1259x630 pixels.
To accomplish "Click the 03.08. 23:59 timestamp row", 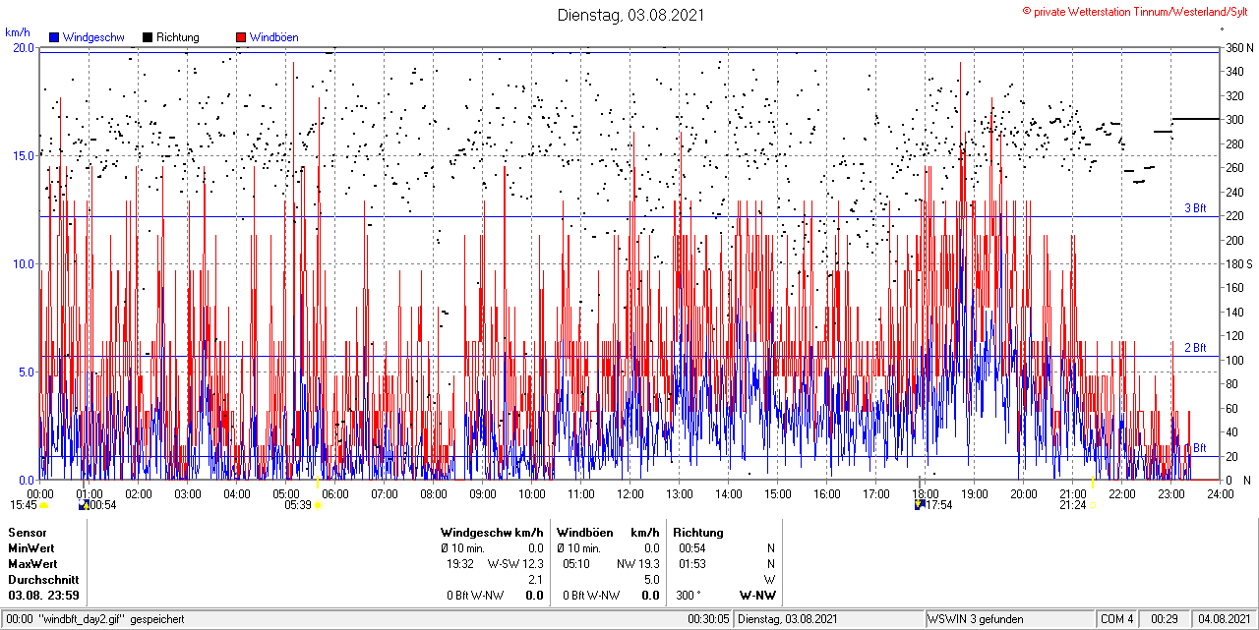I will pyautogui.click(x=43, y=596).
